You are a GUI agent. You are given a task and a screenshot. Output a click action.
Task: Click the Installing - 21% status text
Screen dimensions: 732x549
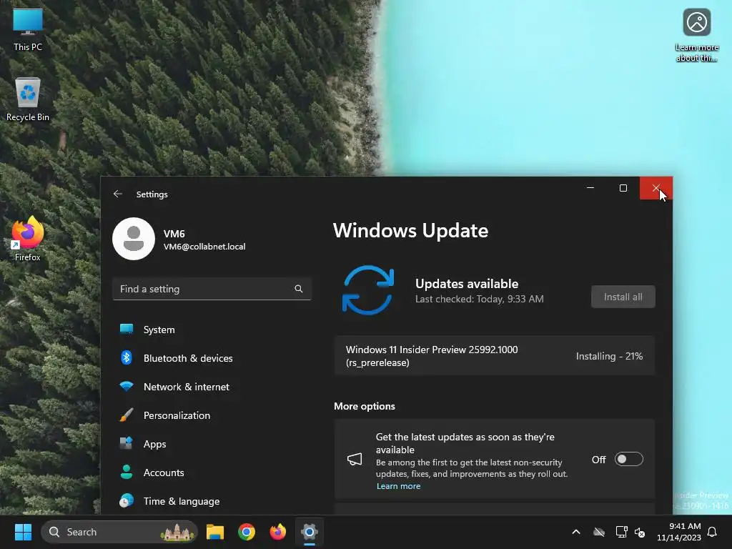[609, 356]
